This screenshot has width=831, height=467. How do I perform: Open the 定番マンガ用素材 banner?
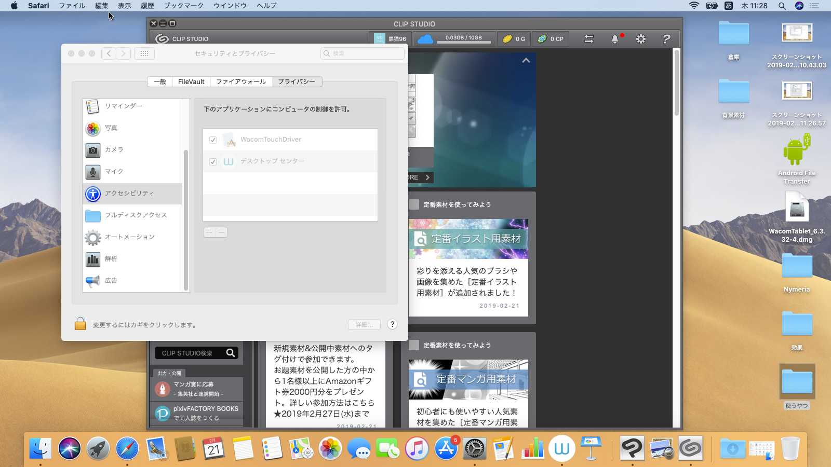(468, 379)
